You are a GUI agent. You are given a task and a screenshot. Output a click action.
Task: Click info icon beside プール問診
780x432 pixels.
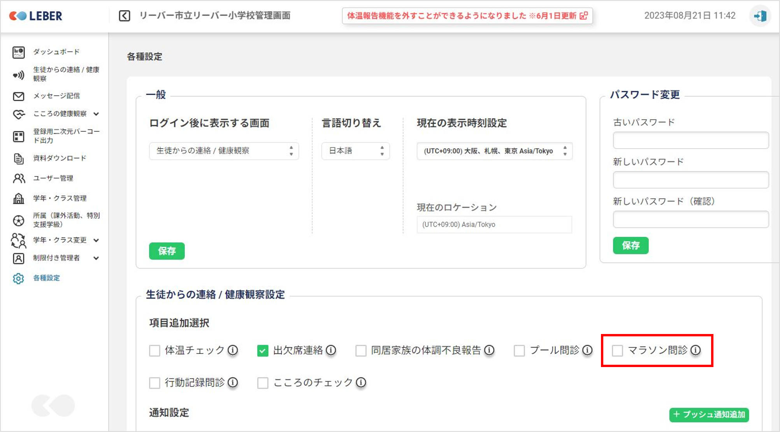(587, 350)
